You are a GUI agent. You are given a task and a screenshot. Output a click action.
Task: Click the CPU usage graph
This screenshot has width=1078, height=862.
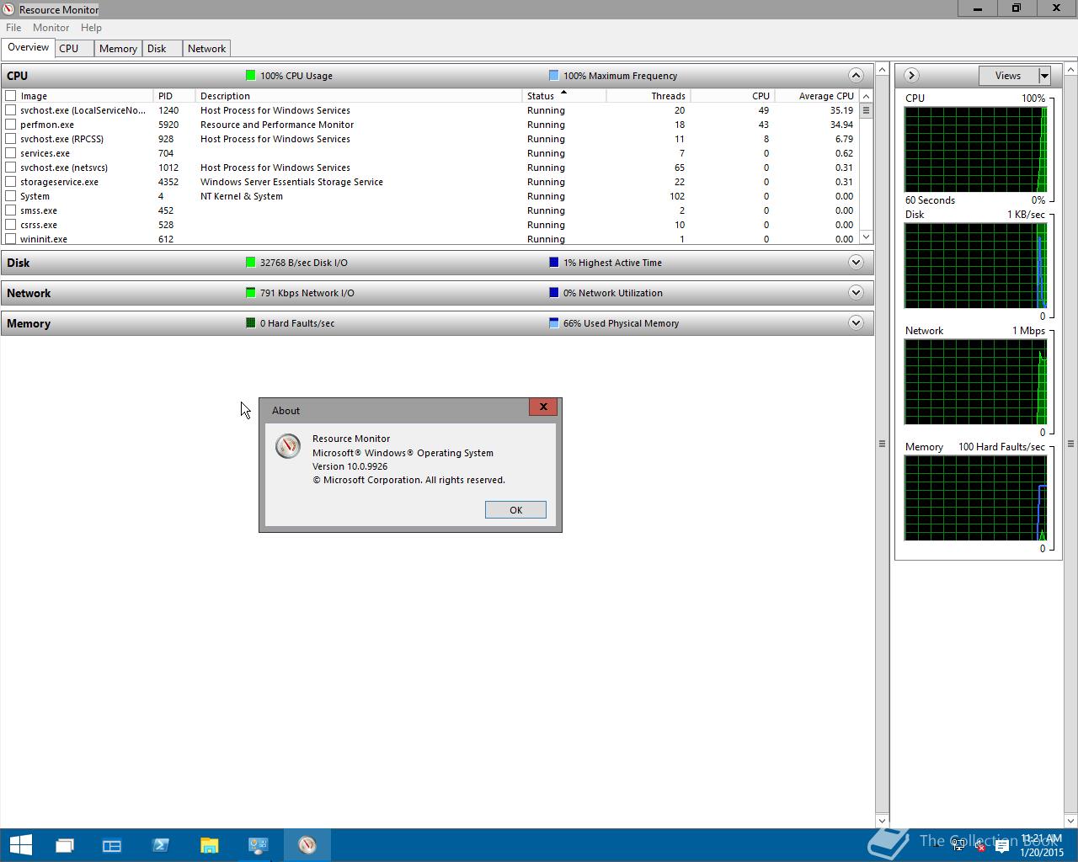coord(975,150)
